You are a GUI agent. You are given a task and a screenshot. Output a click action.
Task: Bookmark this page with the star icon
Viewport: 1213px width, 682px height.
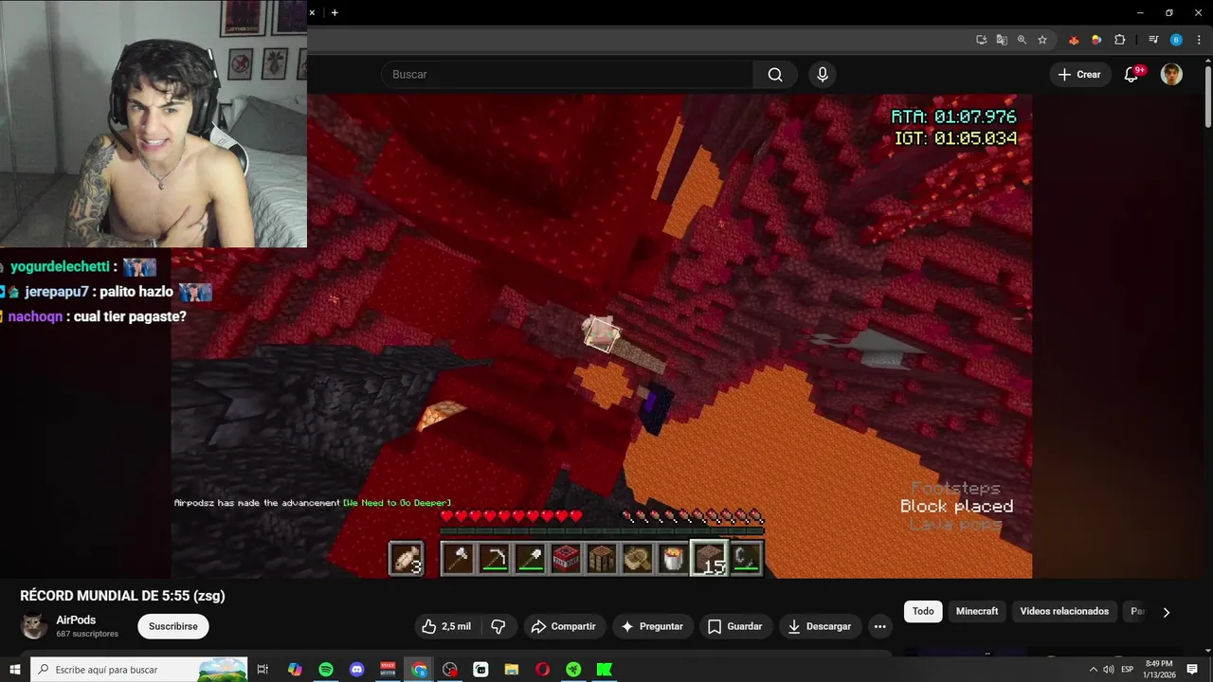(1042, 40)
